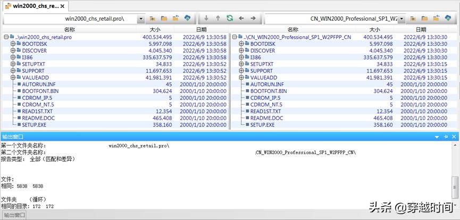
Task: Expand the right BOOTDISK folder
Action: click(241, 44)
